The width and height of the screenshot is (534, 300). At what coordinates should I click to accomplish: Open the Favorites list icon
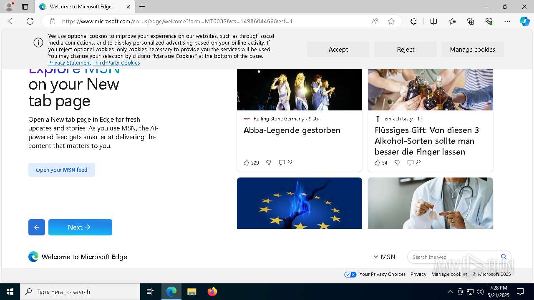(452, 21)
